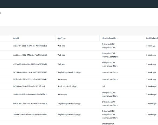Click 1 week ago in eda2bbe1 row
This screenshot has height=125, width=158.
coord(151,55)
